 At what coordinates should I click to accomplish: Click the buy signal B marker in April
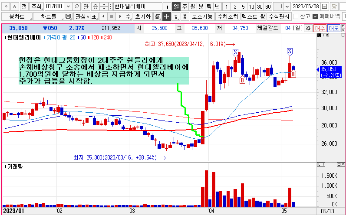[242, 80]
